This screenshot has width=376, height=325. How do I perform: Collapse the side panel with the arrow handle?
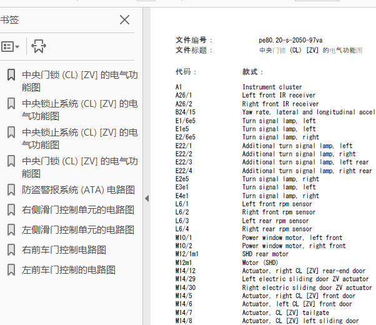[147, 199]
